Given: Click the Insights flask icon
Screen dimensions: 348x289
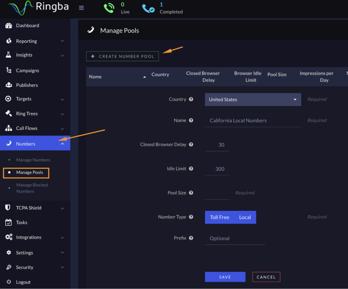Looking at the screenshot, I should point(8,55).
